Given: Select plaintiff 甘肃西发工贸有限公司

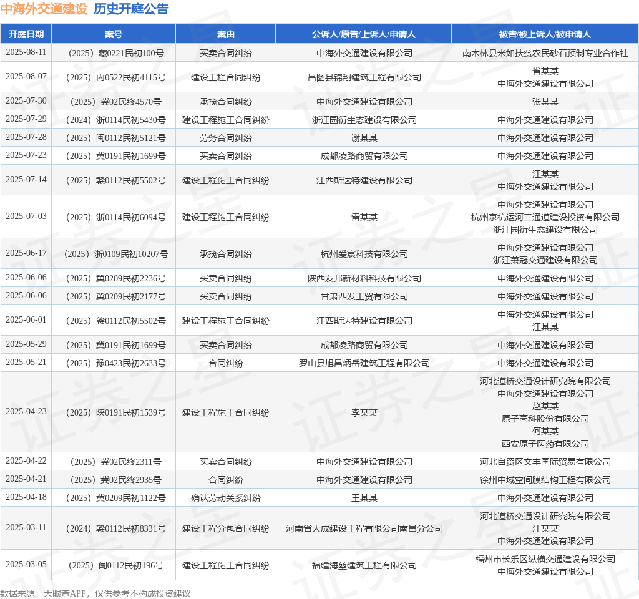Looking at the screenshot, I should click(364, 296).
